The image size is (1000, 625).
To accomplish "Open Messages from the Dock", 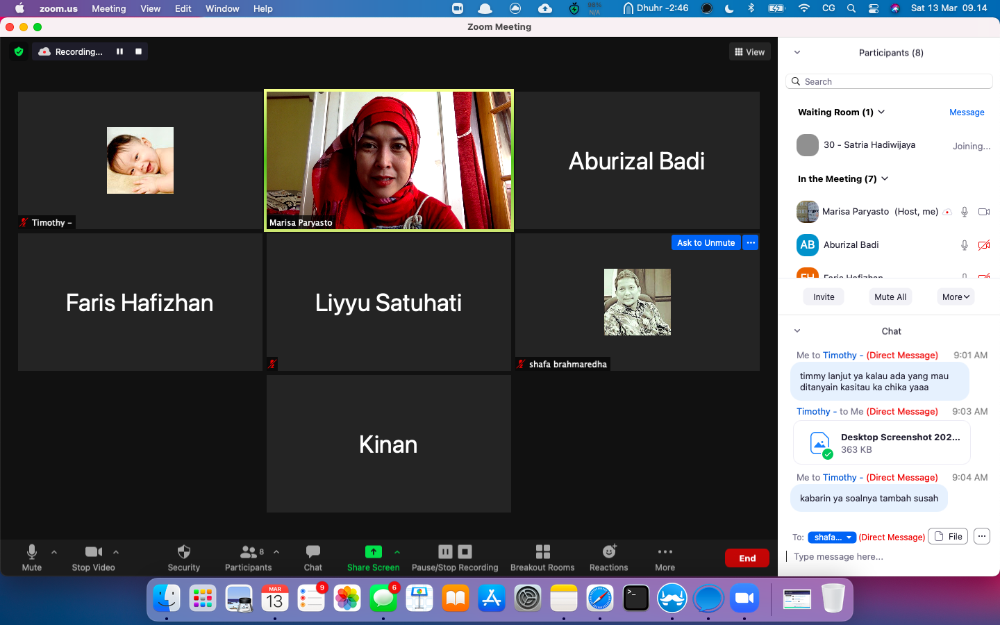I will click(383, 598).
